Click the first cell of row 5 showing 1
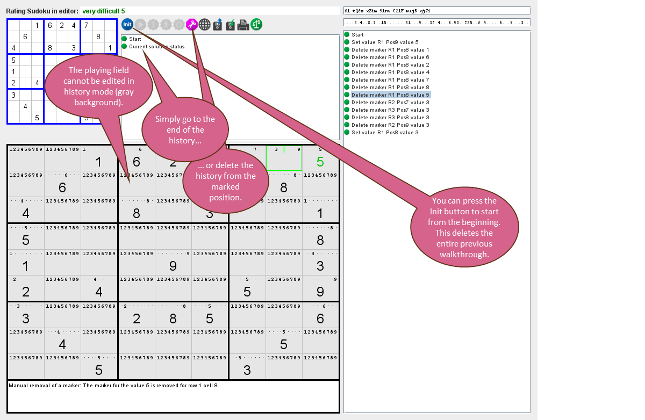 point(26,263)
